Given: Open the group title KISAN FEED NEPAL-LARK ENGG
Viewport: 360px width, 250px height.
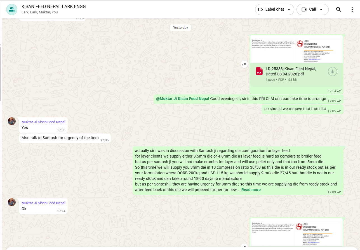Looking at the screenshot, I should (54, 7).
